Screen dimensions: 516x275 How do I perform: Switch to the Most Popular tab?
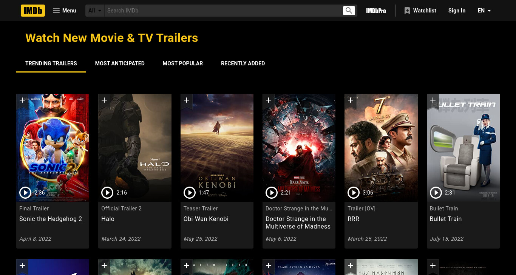pyautogui.click(x=183, y=63)
